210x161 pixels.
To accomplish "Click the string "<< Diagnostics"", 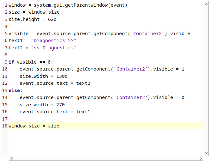I will (54, 48).
